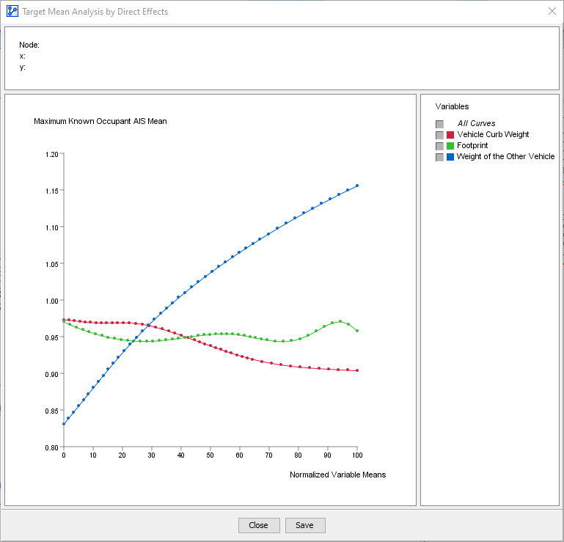Screen dimensions: 564x542
Task: Click the blue Other Vehicle weight swatch
Action: [450, 157]
